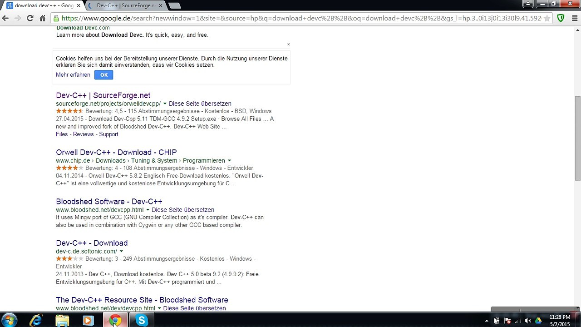This screenshot has height=327, width=581.
Task: Click the address bar URL field
Action: [301, 18]
